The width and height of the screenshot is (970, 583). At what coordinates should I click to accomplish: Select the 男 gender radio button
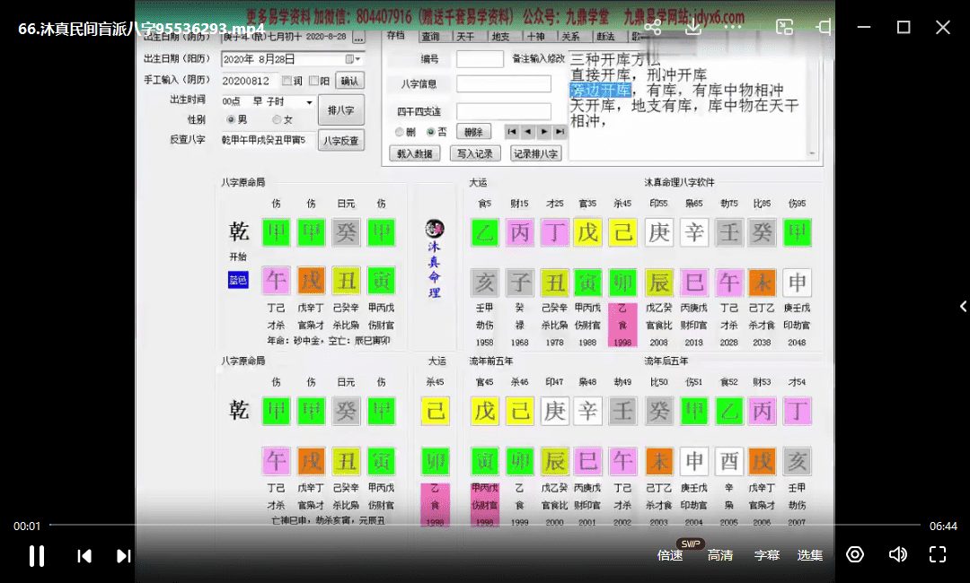[x=231, y=119]
